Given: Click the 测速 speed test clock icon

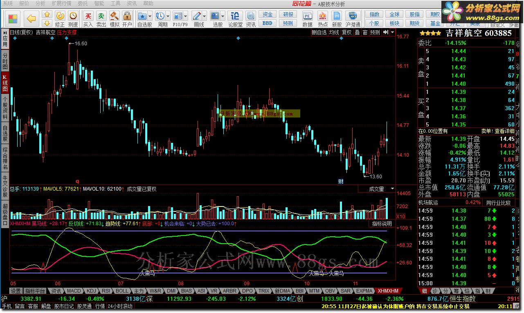Looking at the screenshot, I should point(73,16).
